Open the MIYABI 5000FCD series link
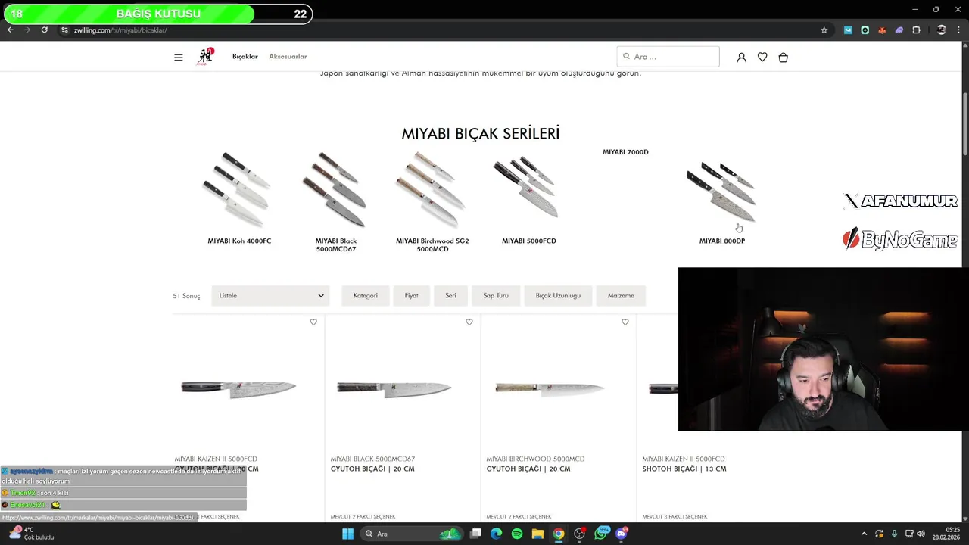The height and width of the screenshot is (545, 969). pos(529,241)
